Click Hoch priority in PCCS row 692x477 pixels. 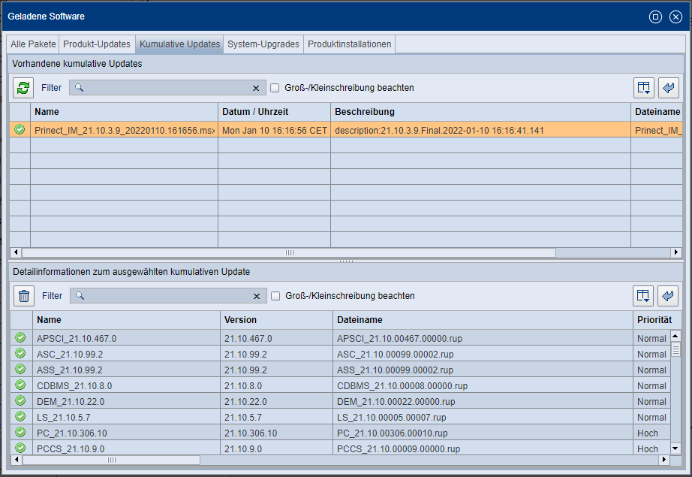point(651,448)
